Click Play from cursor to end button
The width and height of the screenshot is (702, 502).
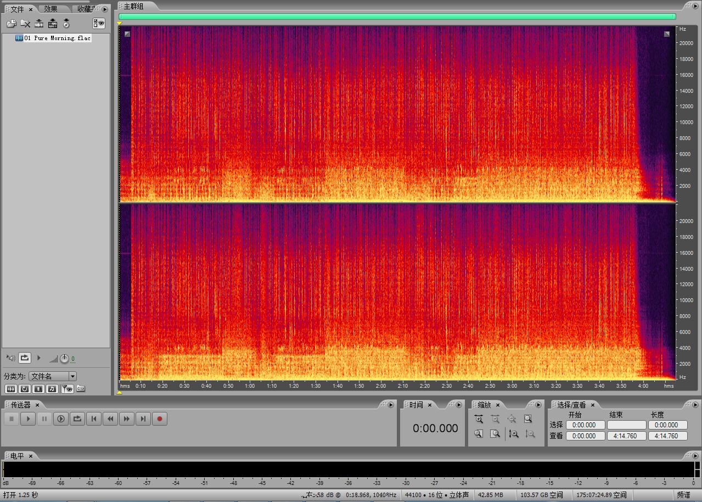(x=61, y=419)
